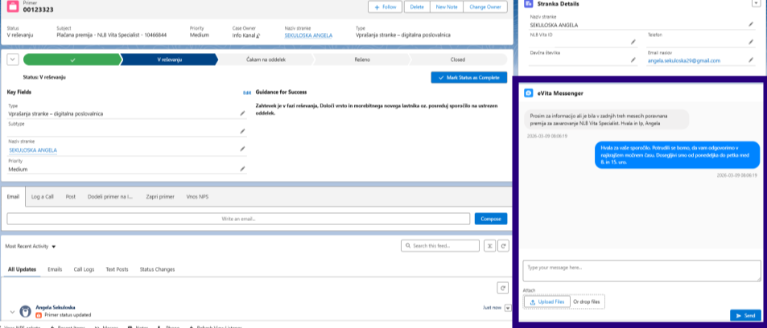Screen dimensions: 767x328
Task: Collapse the status path chevron toggle
Action: 13,59
